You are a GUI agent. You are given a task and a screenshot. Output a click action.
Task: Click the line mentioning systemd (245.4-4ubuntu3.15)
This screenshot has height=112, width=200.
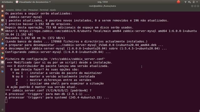(57, 97)
